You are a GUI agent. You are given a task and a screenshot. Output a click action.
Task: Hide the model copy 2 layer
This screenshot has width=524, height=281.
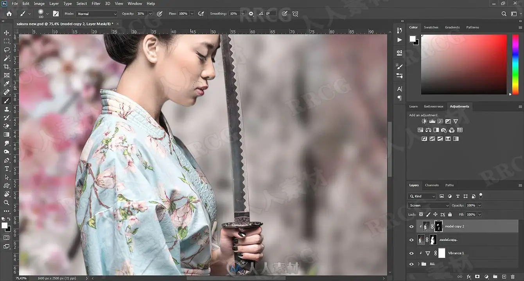coord(411,226)
